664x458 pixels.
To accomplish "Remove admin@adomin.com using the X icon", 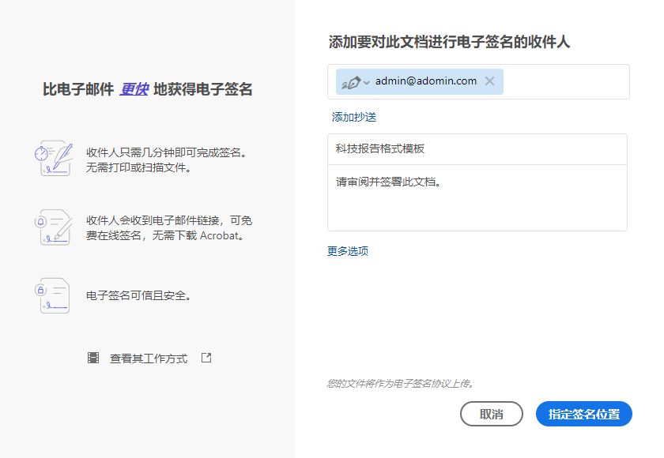I will click(489, 81).
